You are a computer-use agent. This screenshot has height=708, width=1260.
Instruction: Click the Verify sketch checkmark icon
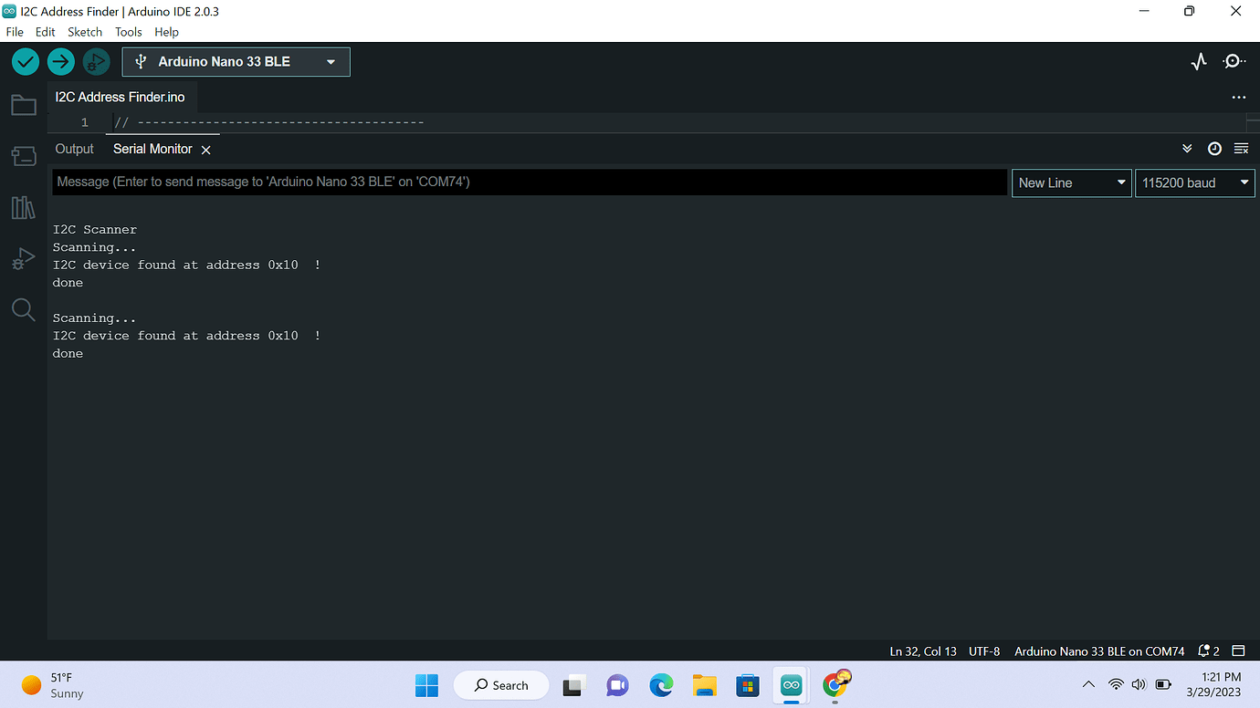click(25, 61)
